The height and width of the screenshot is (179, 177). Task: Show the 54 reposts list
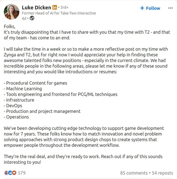[162, 173]
